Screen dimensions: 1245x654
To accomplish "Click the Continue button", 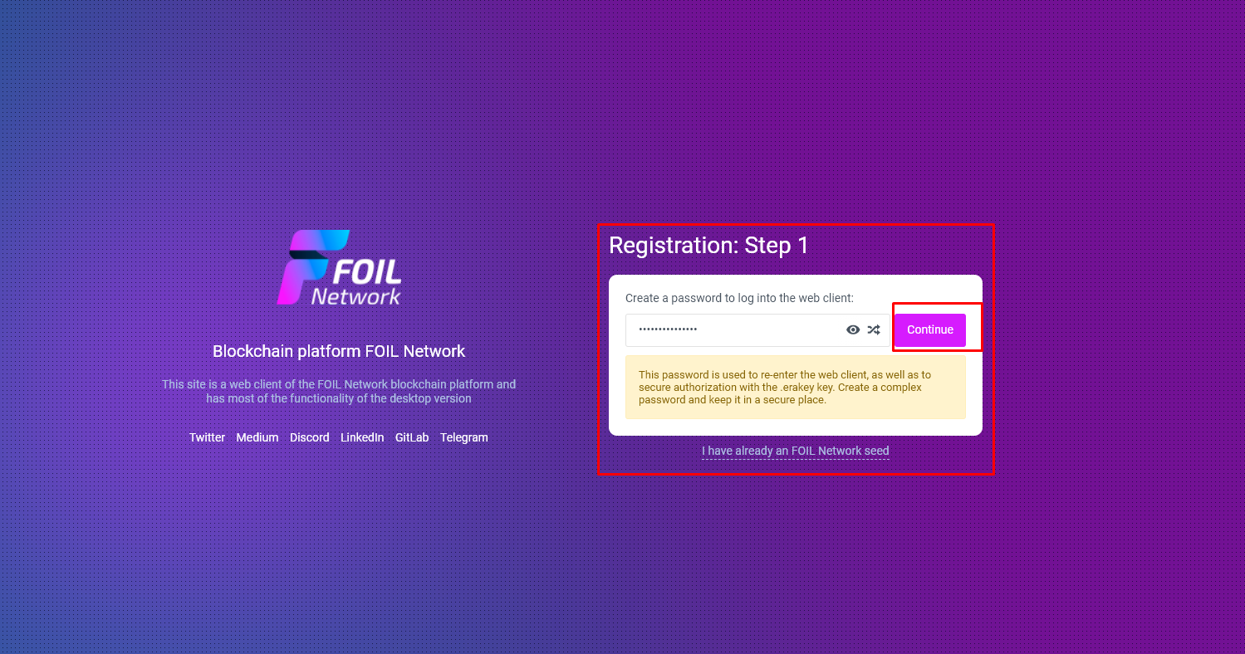I will 930,329.
